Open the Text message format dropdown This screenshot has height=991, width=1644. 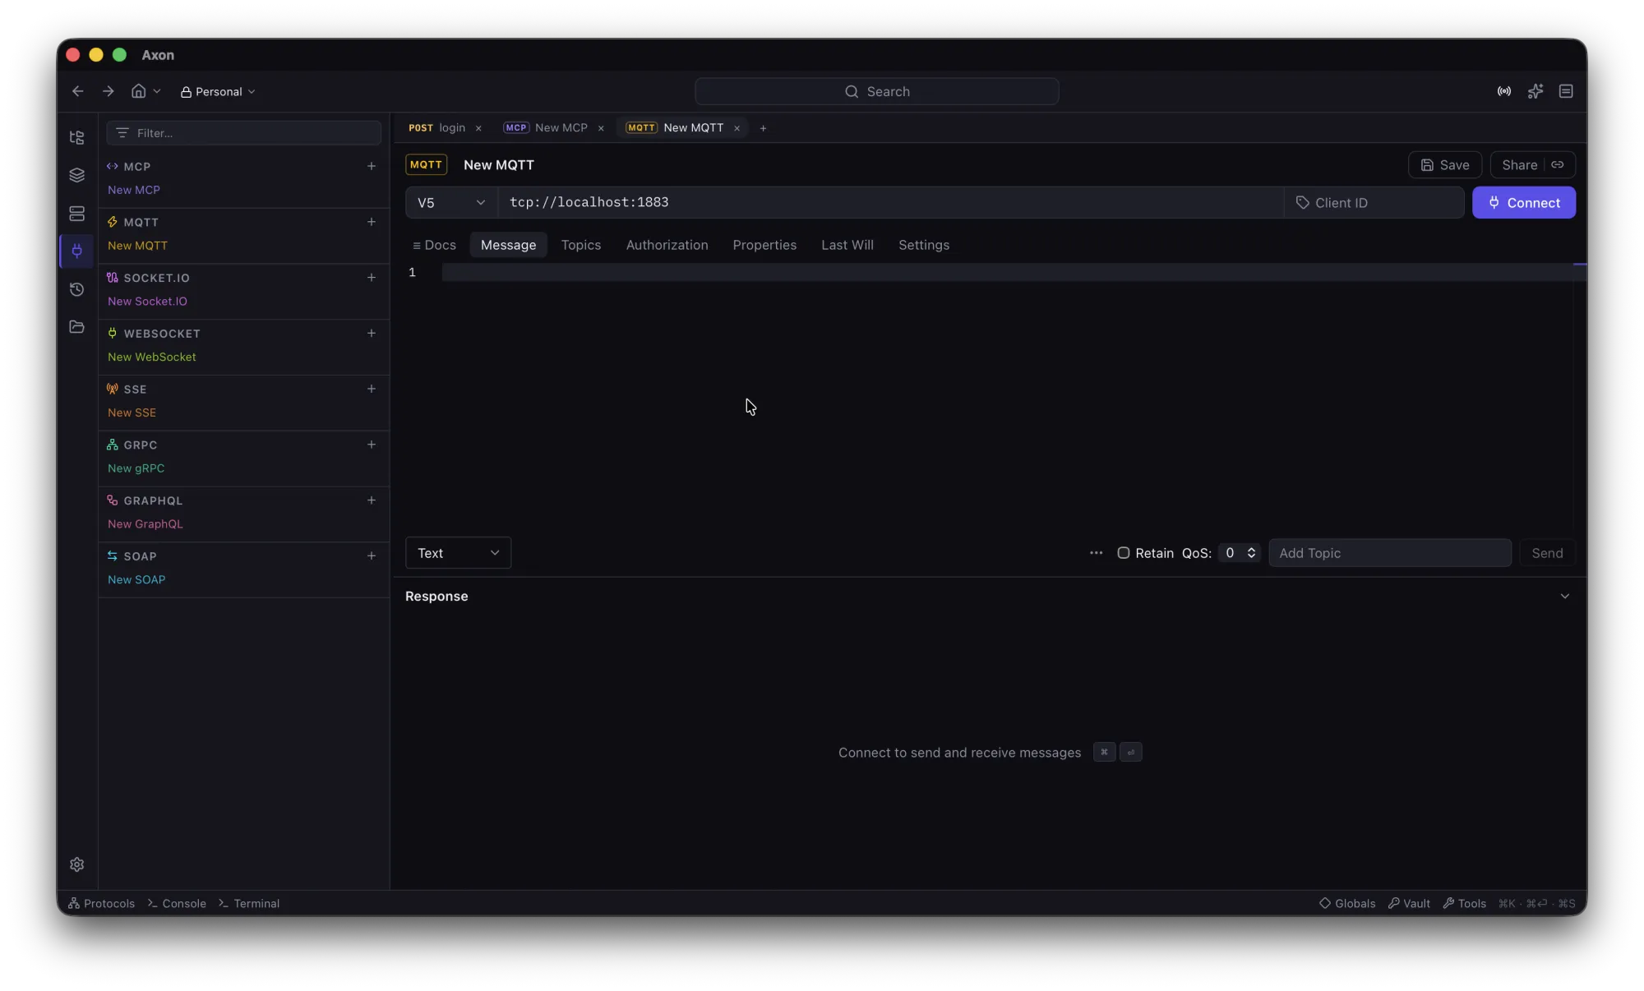[x=458, y=553]
